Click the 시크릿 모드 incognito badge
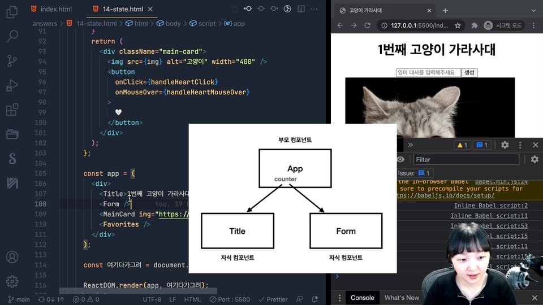Viewport: 543px width, 305px height. 503,25
